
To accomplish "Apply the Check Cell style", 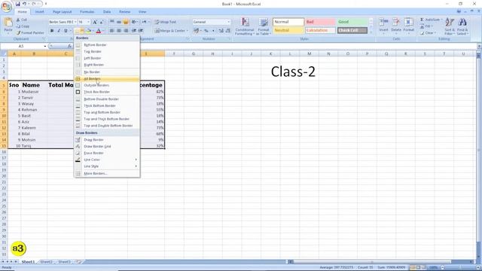I will tap(352, 30).
